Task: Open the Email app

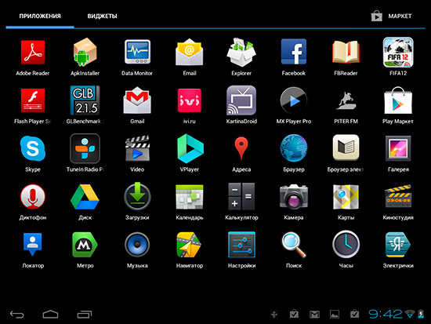Action: (x=190, y=53)
